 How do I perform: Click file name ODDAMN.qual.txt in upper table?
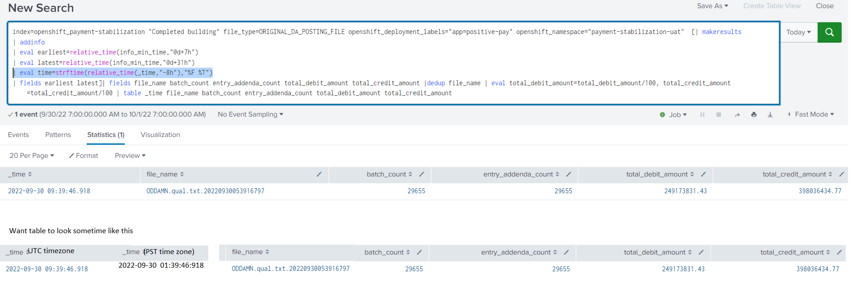coord(205,191)
